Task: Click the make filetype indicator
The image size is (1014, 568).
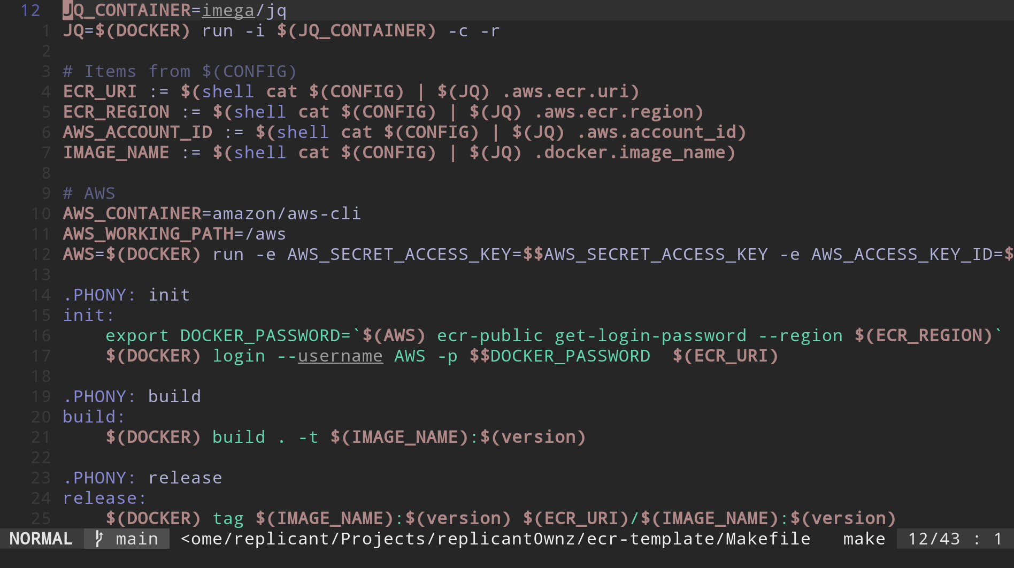Action: pos(864,539)
